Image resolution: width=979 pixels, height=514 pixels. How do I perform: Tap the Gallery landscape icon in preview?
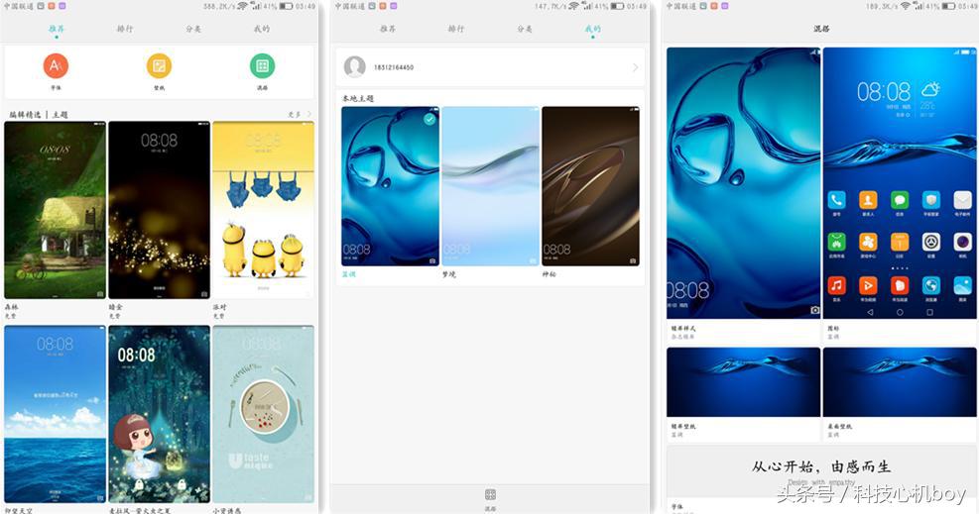(963, 285)
